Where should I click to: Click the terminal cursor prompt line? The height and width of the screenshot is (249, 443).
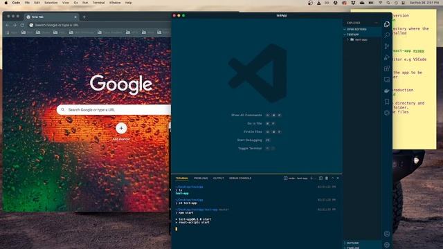click(177, 229)
